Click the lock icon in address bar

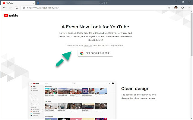(24, 7)
